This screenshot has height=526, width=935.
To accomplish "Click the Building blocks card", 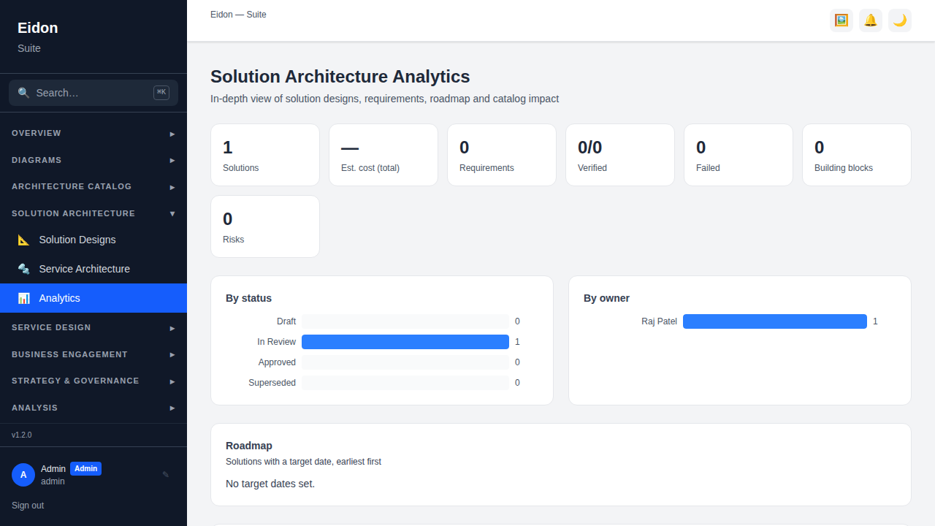I will click(x=857, y=155).
